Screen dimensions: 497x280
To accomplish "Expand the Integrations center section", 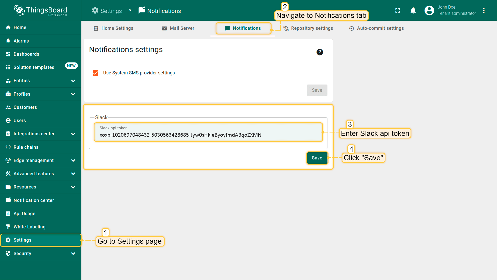I will click(73, 134).
